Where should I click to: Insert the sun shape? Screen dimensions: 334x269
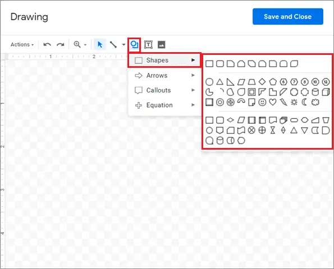point(294,103)
